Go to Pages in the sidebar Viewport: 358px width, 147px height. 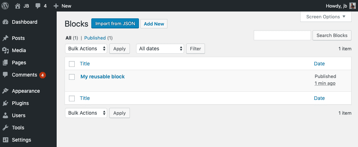pyautogui.click(x=19, y=63)
